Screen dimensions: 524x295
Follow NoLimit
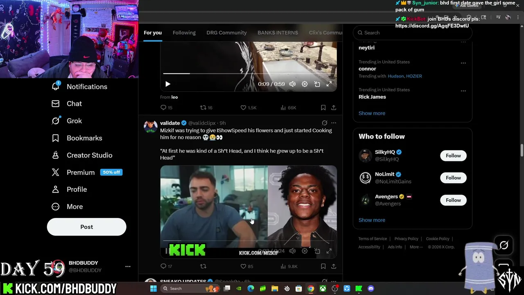[453, 178]
